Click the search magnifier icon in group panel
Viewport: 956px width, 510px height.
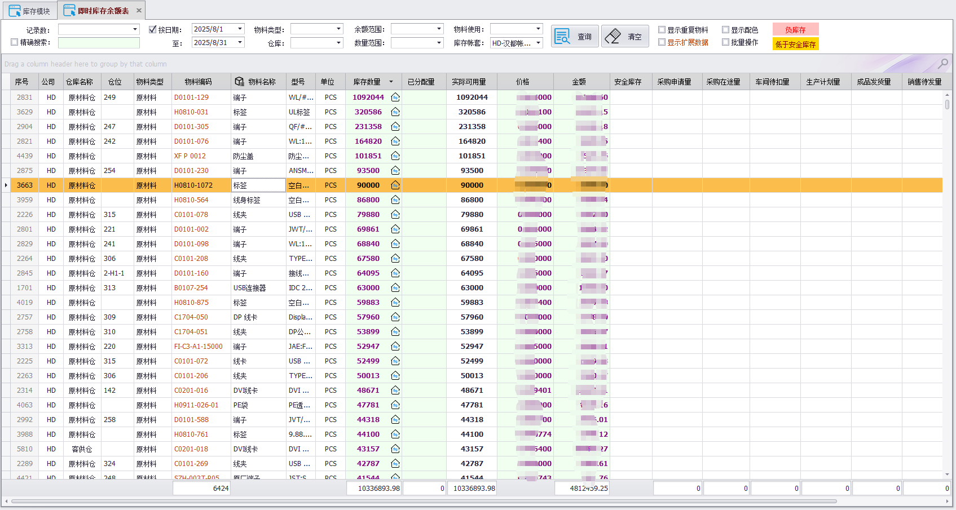click(x=942, y=63)
